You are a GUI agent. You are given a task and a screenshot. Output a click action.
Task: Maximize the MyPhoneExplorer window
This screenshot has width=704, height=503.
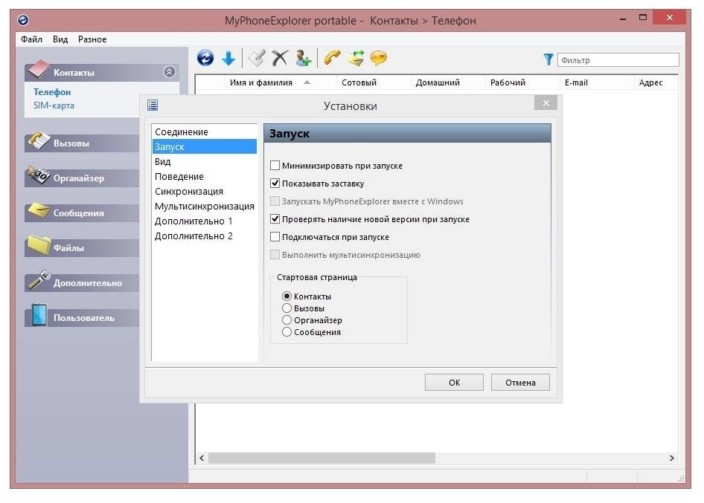643,18
